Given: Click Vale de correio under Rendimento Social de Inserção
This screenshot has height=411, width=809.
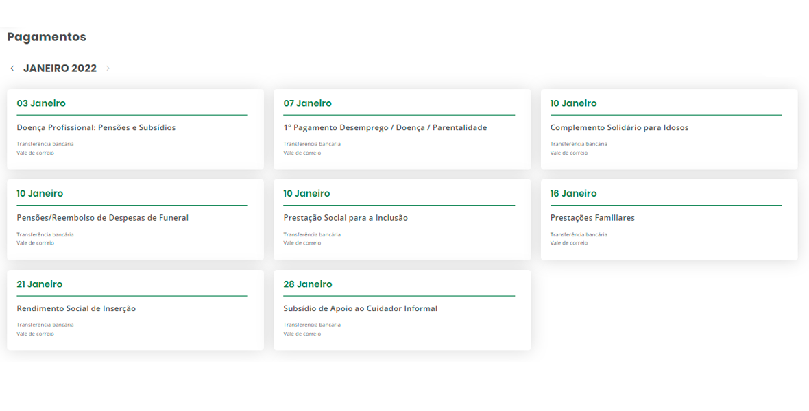Looking at the screenshot, I should pos(35,334).
